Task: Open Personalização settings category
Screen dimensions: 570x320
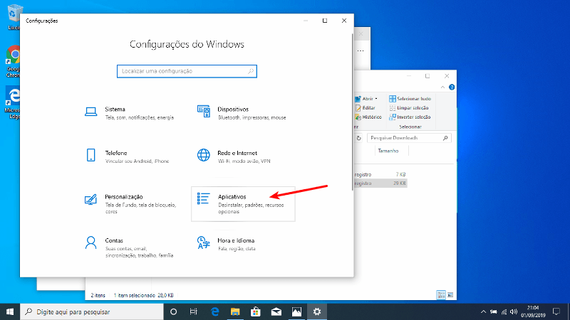Action: tap(131, 204)
